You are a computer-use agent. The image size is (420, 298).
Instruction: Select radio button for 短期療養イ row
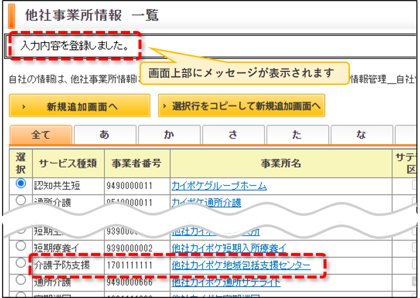click(20, 246)
